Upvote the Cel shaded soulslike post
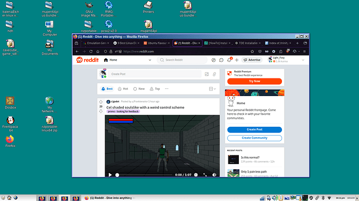 (101, 102)
